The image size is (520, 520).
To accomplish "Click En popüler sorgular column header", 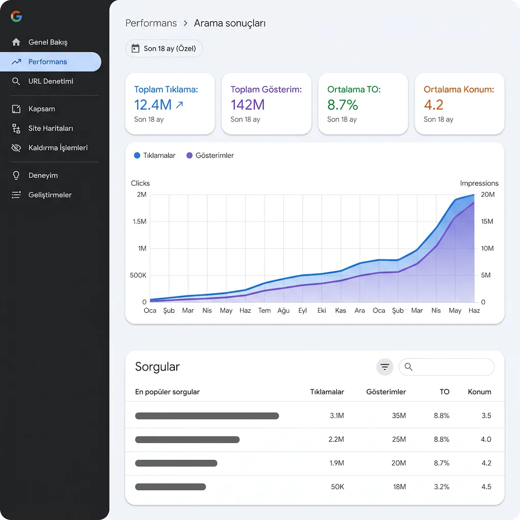I will pyautogui.click(x=168, y=392).
